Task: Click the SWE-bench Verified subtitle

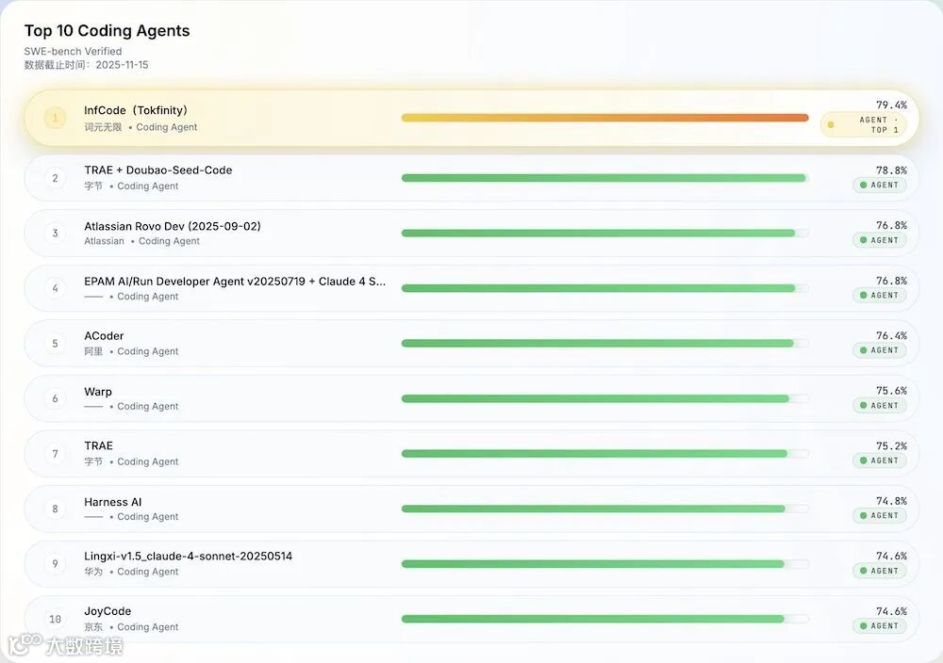Action: point(73,52)
